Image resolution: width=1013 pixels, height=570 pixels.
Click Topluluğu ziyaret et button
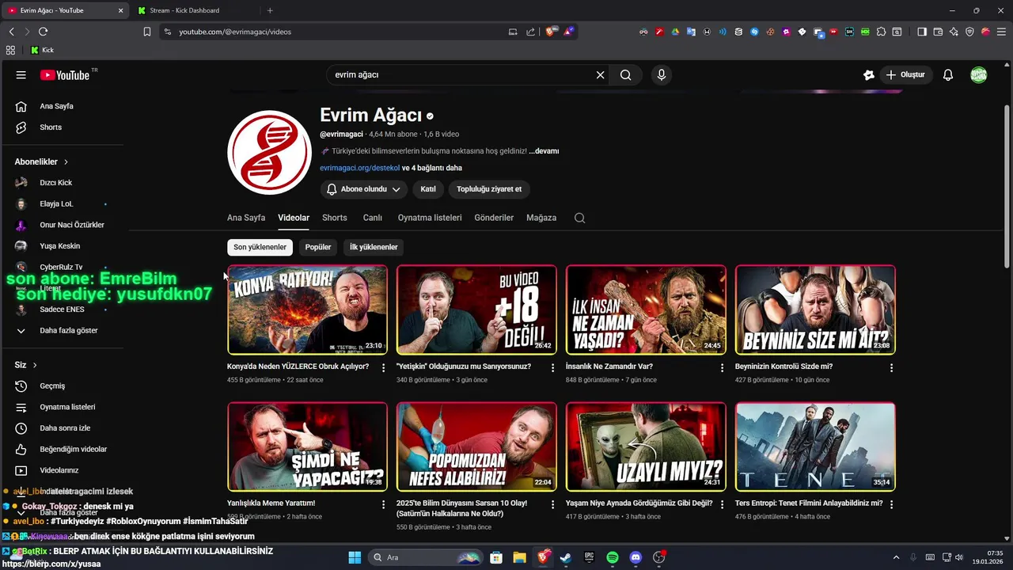[489, 189]
